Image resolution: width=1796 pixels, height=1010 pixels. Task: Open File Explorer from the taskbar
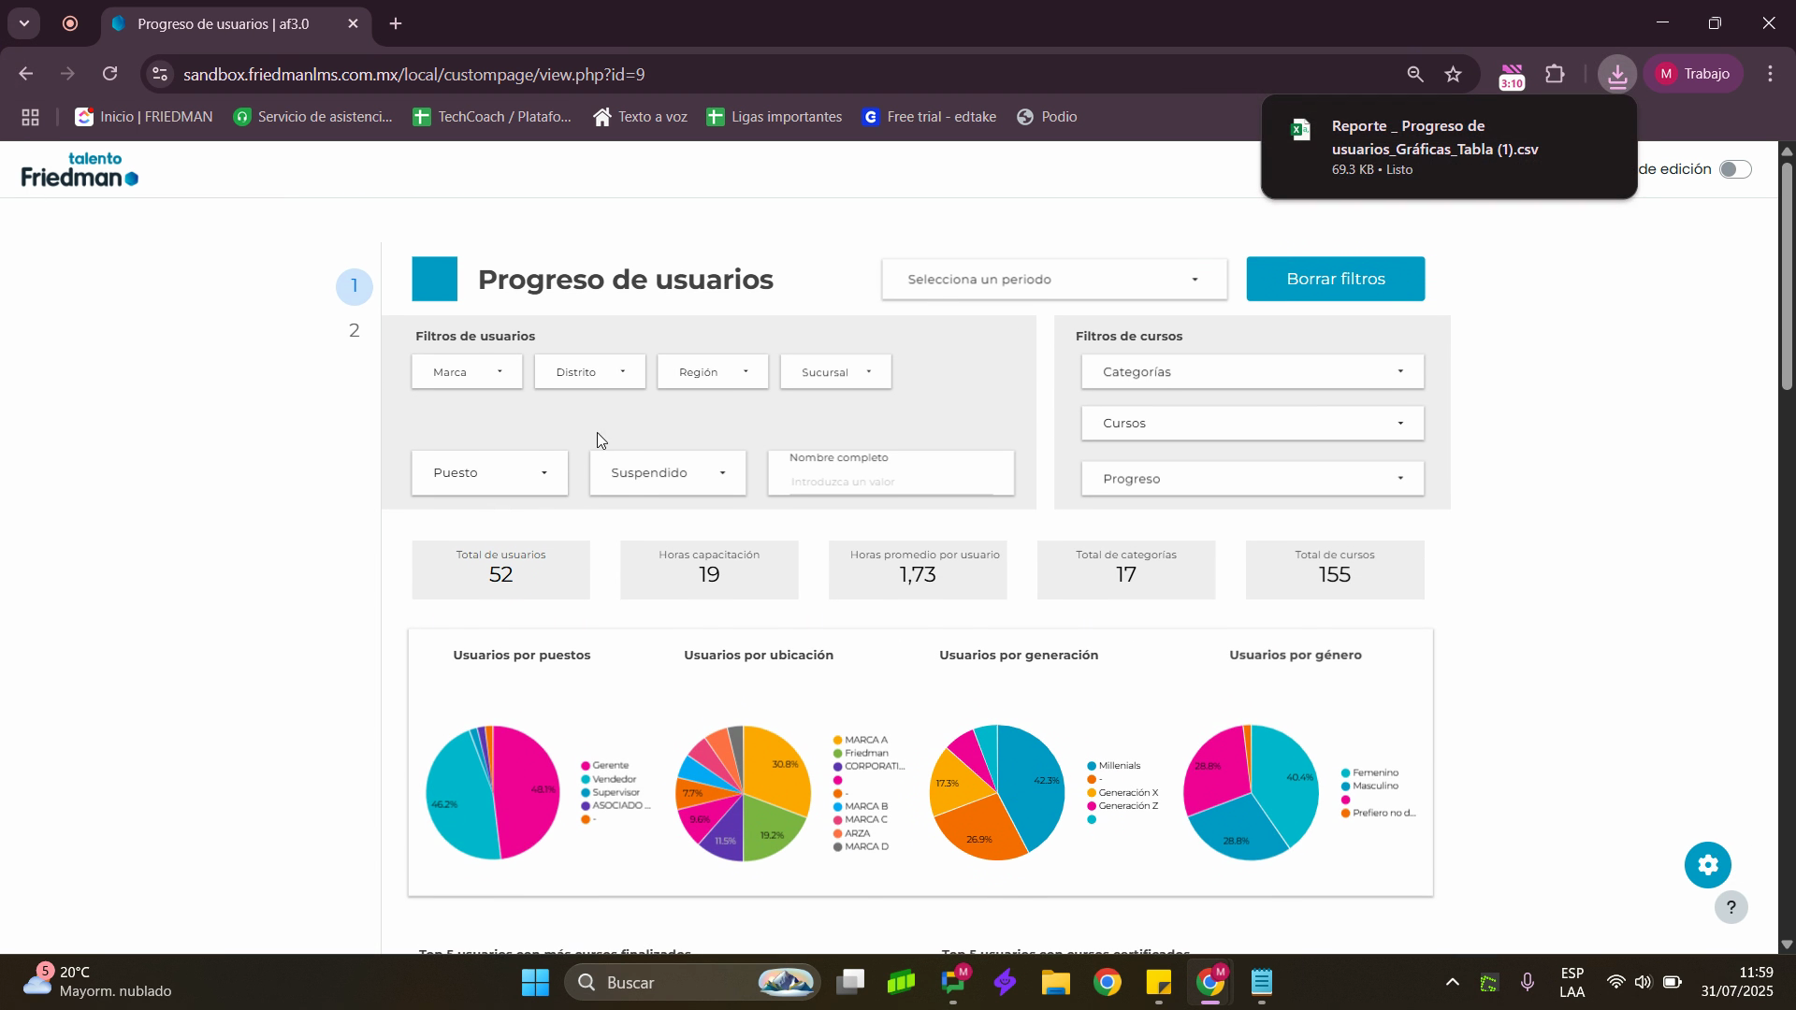pyautogui.click(x=1055, y=983)
